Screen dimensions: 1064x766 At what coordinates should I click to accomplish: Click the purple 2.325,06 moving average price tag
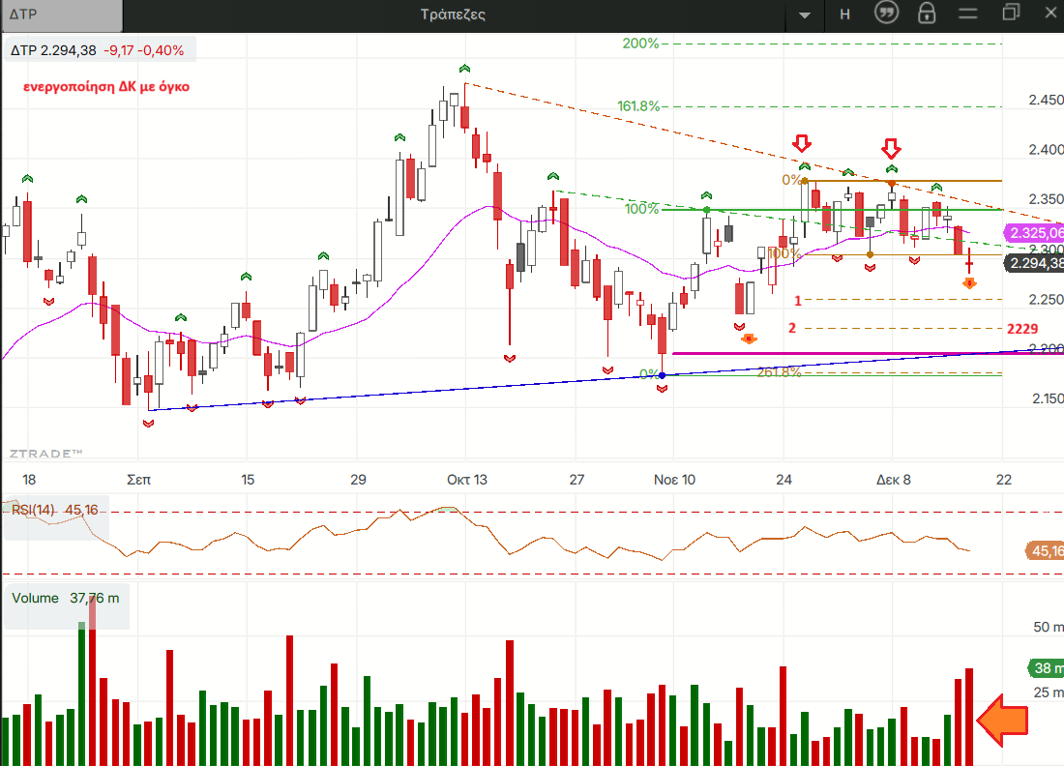coord(1035,233)
